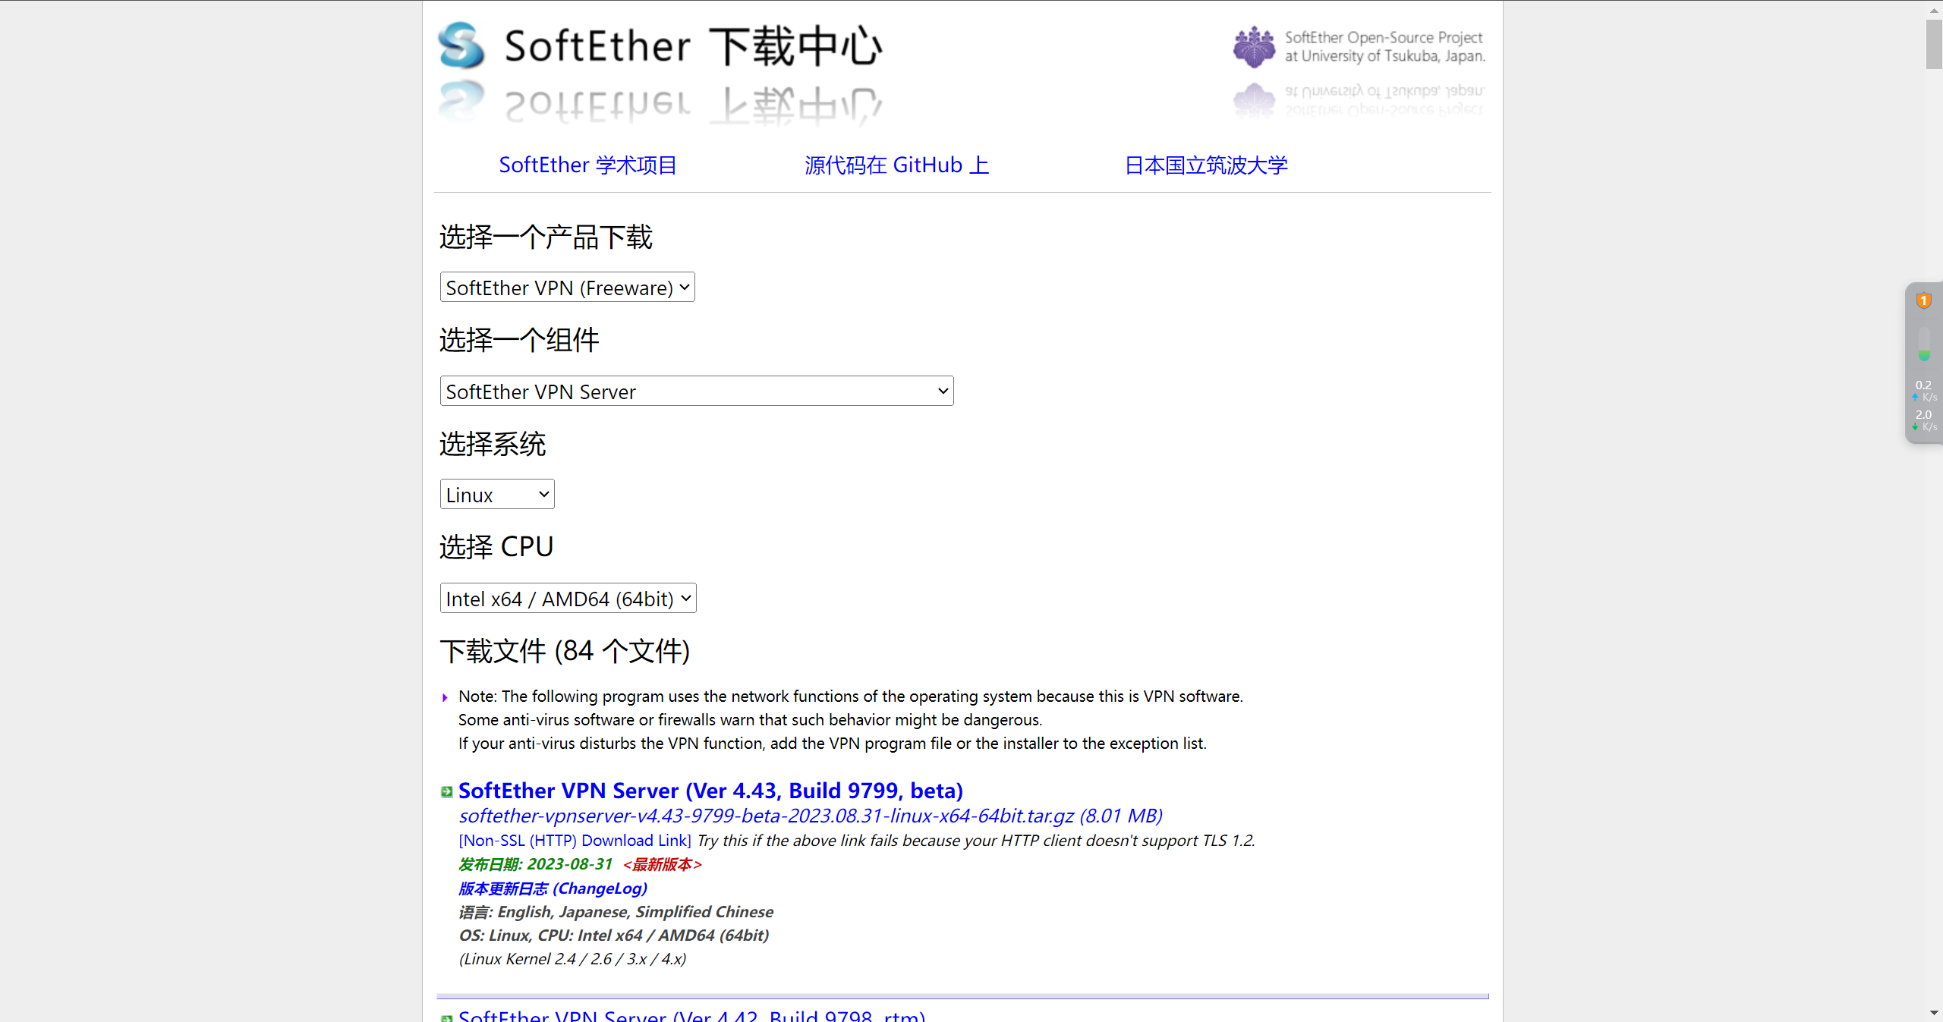
Task: Click the scroll-down arrow on the scrollbar
Action: pyautogui.click(x=1934, y=1013)
